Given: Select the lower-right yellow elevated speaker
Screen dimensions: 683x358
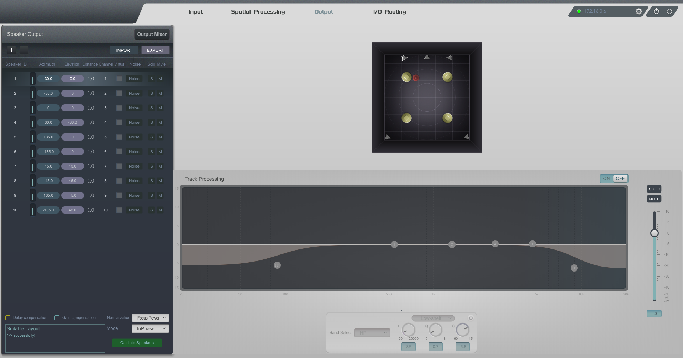Looking at the screenshot, I should tap(447, 118).
